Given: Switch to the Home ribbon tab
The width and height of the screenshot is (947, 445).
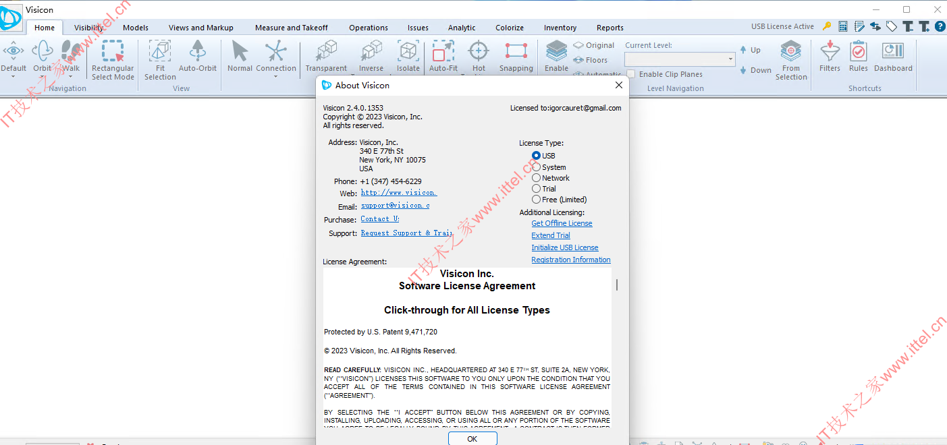Looking at the screenshot, I should click(45, 28).
